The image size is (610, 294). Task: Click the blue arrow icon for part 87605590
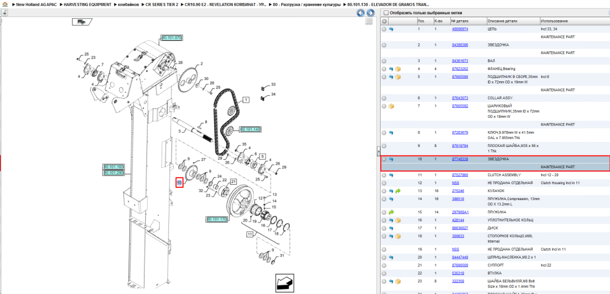pos(391,77)
